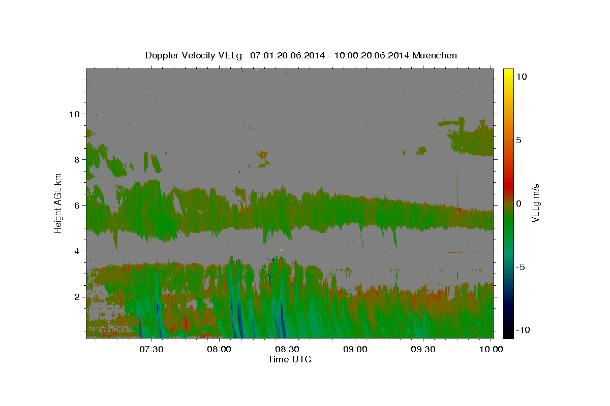Click the colorbar value 0
The height and width of the screenshot is (406, 610).
[520, 204]
